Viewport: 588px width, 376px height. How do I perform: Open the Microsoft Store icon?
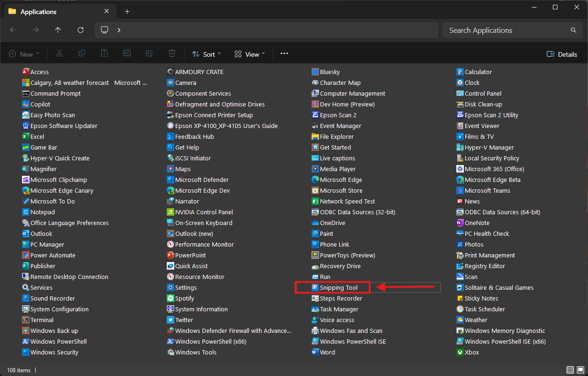pyautogui.click(x=316, y=190)
